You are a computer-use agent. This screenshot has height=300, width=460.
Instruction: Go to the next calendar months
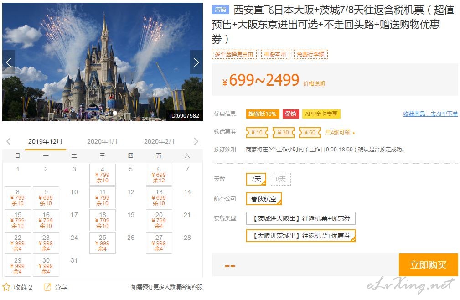(196, 141)
